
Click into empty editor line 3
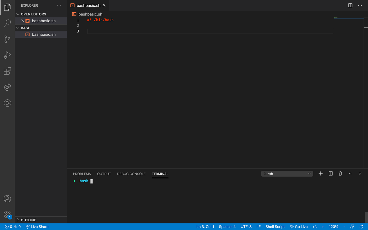coord(210,31)
